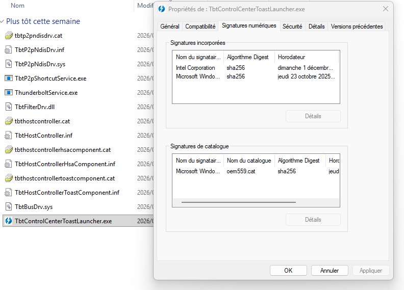Collapse the 'Plus tôt cette semaine' group
The width and height of the screenshot is (404, 290).
coord(3,22)
